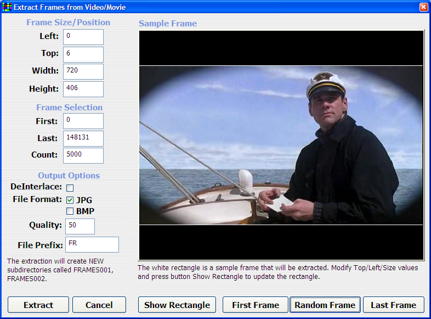Click the Cancel button

(99, 305)
